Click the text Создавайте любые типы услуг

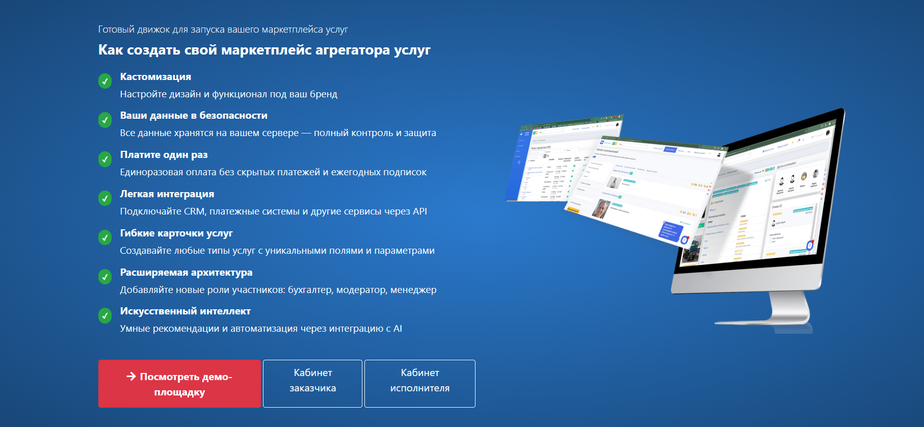277,251
